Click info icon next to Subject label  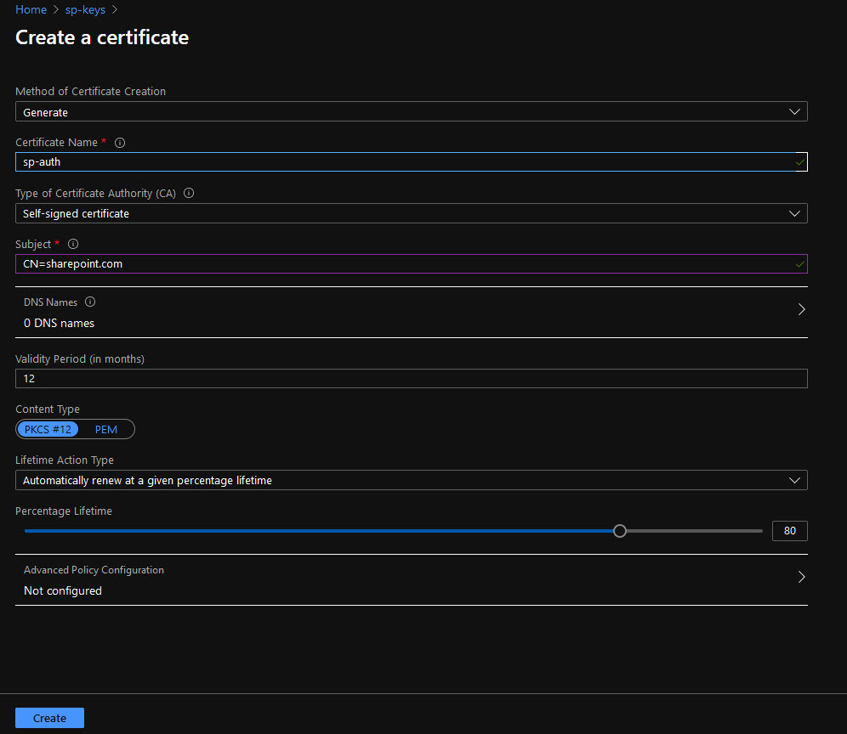click(72, 245)
